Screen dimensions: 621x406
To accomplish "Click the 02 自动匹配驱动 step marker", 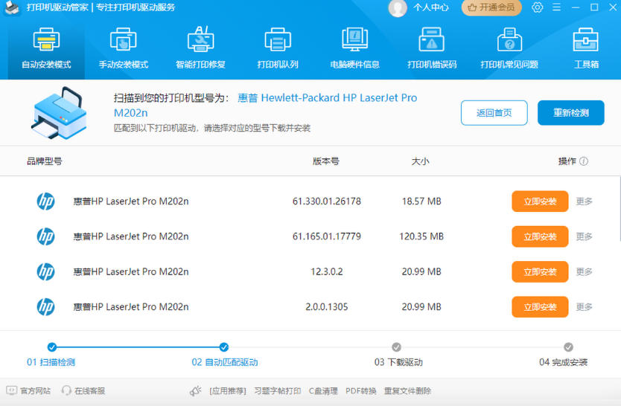I will pos(224,347).
